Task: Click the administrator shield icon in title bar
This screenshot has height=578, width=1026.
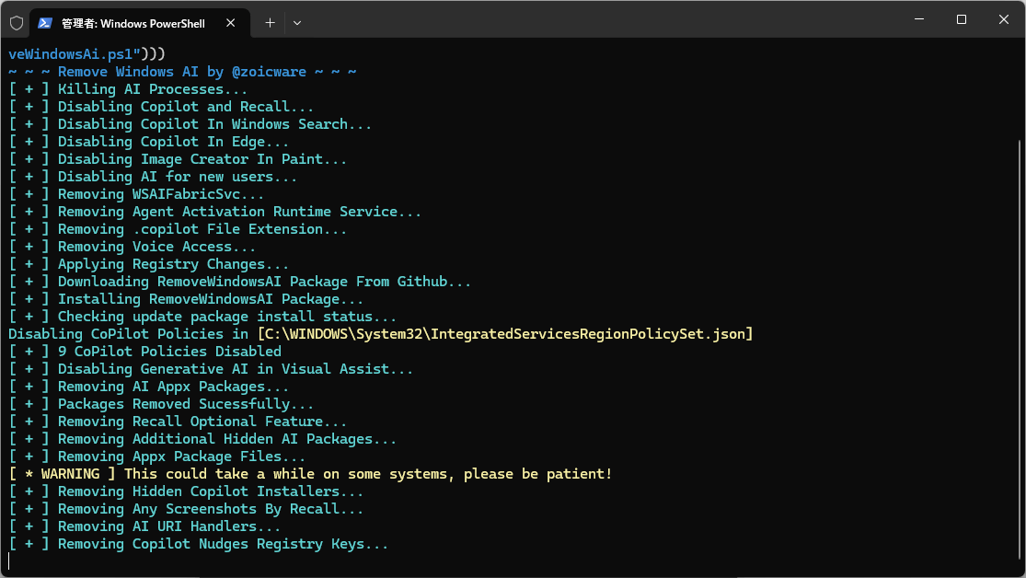Action: [x=16, y=22]
